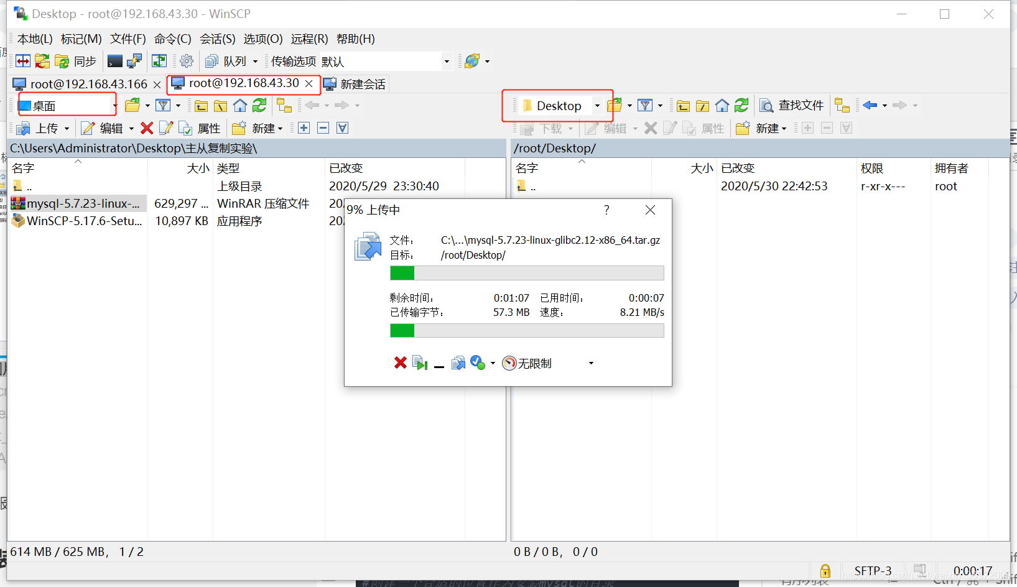This screenshot has height=587, width=1017.
Task: Click remote 新建 new button
Action: (761, 128)
